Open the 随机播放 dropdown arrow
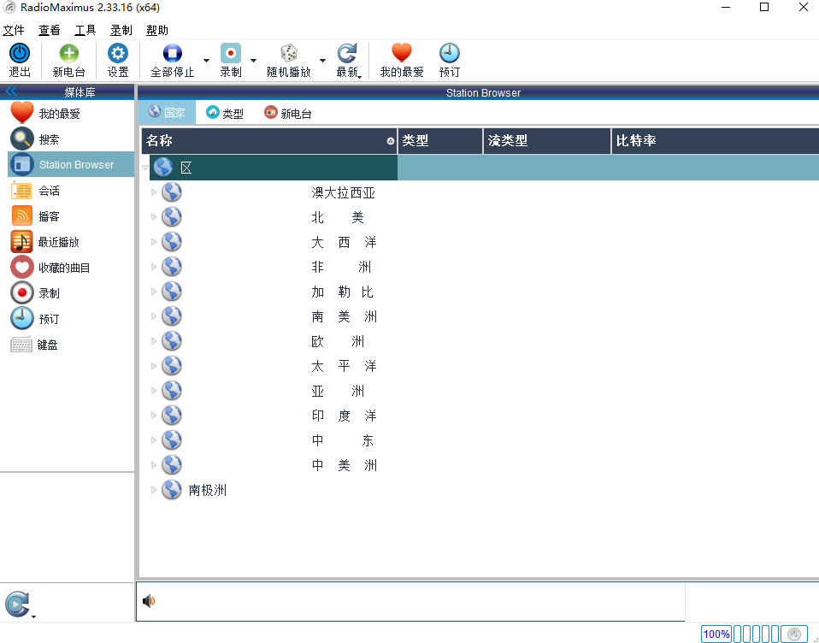This screenshot has height=643, width=819. point(323,61)
